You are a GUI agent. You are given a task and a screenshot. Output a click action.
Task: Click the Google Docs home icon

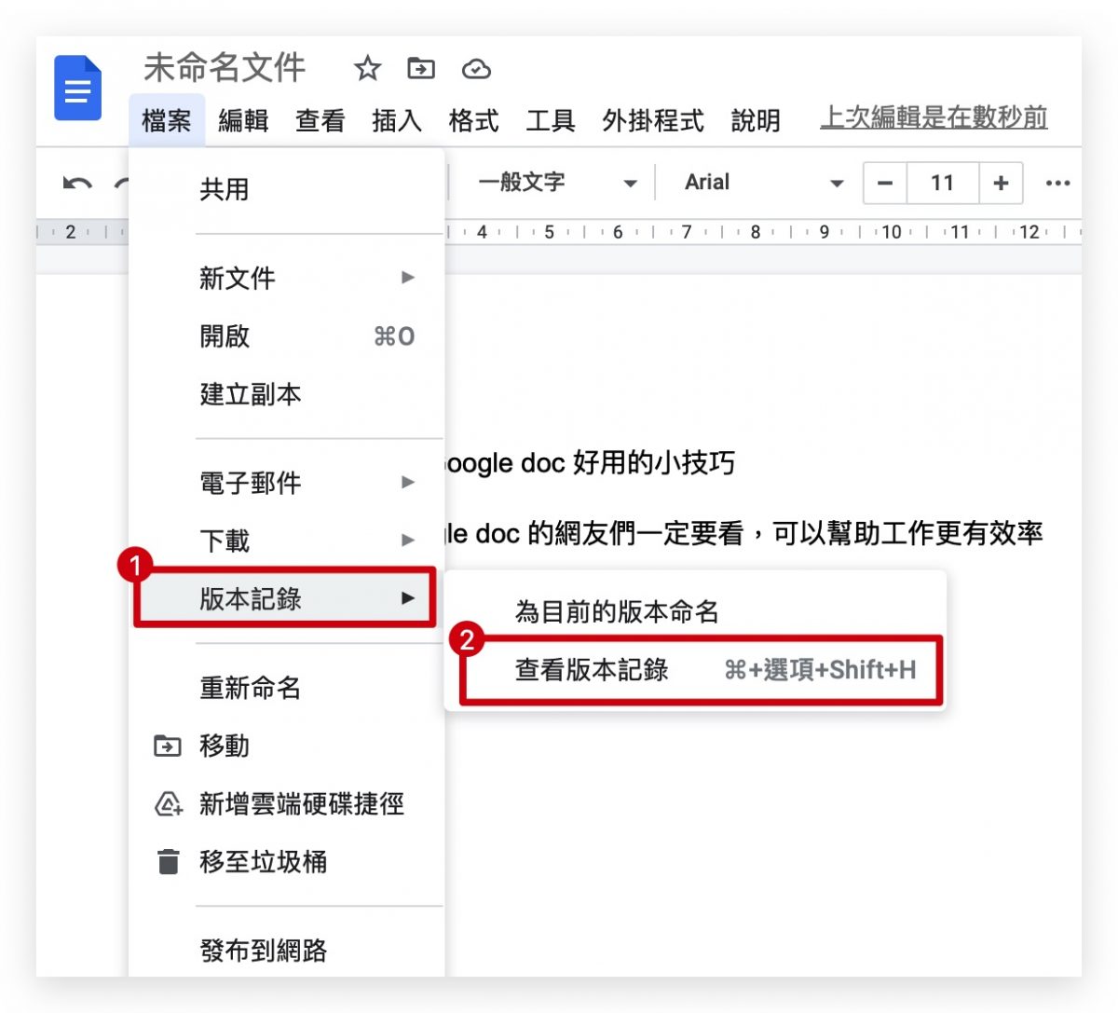77,88
